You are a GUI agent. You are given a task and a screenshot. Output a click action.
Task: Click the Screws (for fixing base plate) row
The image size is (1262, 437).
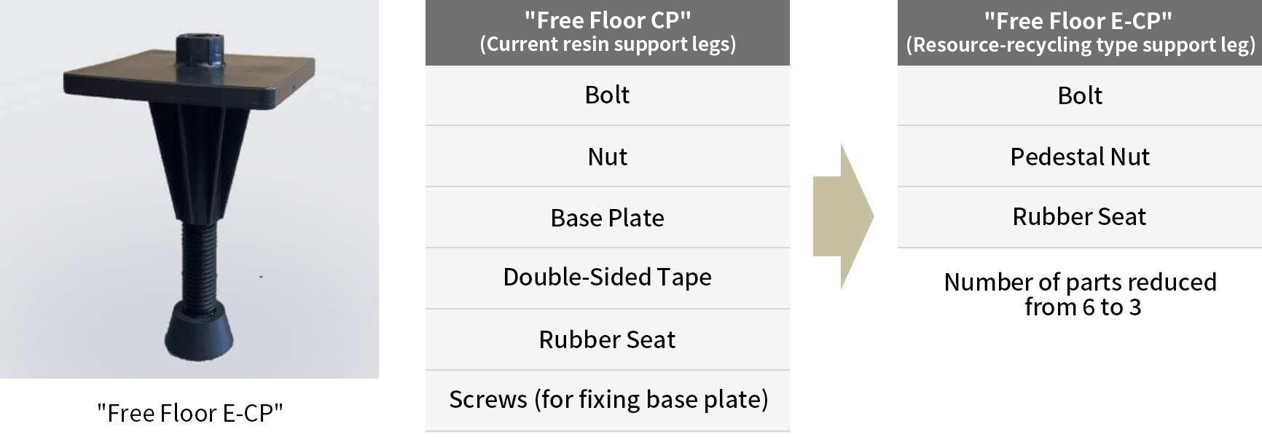coord(608,401)
